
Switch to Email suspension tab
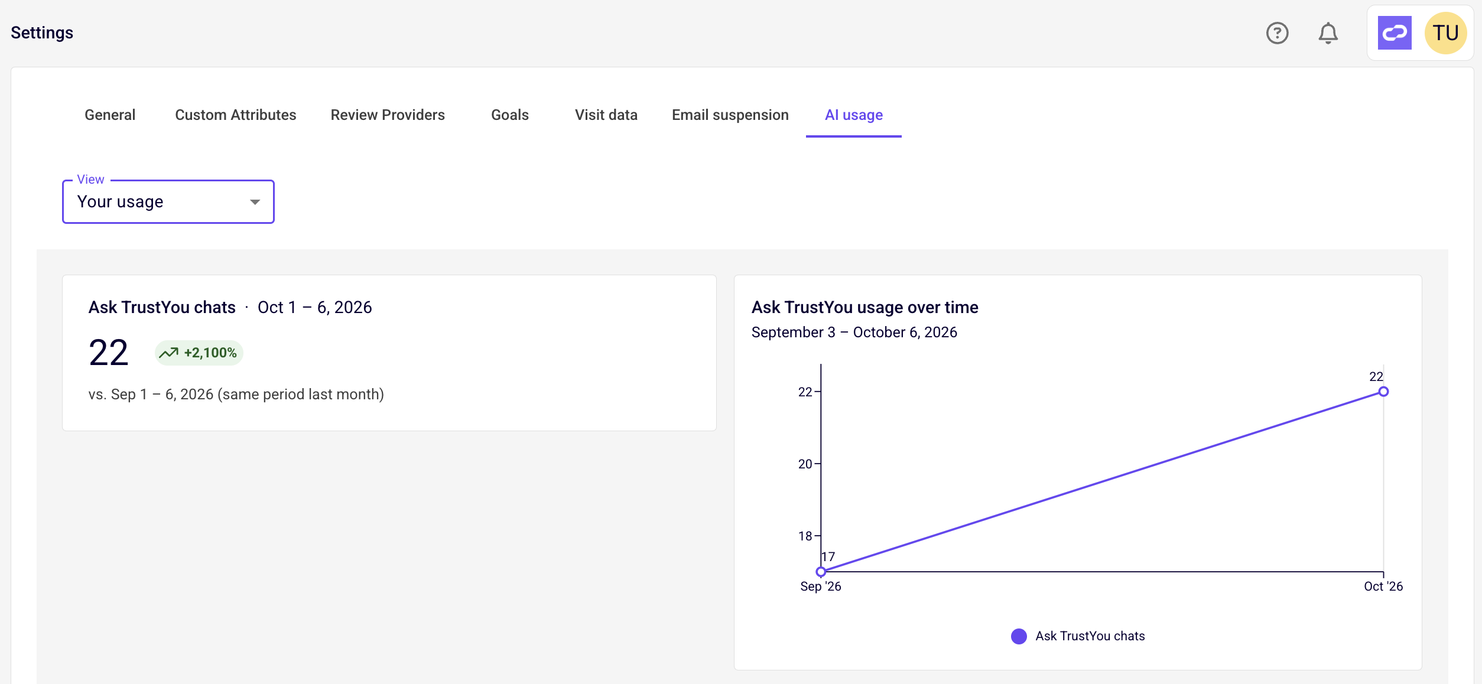[730, 115]
